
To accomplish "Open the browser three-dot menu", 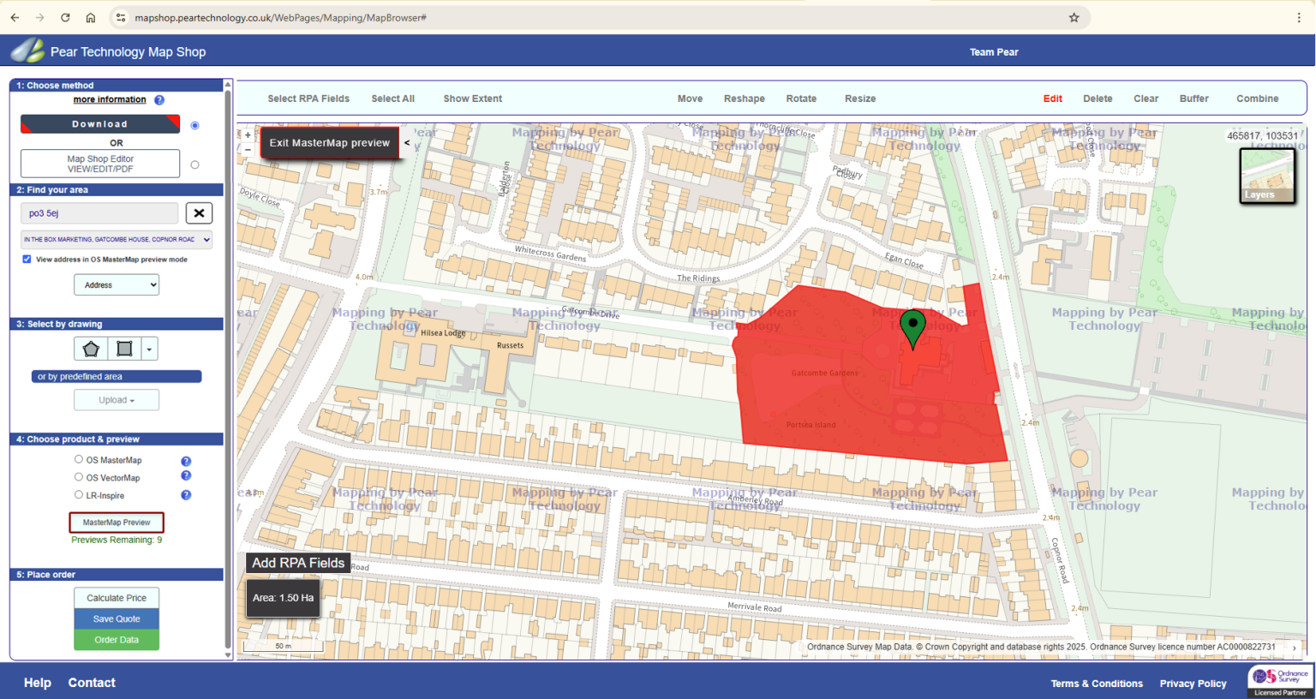I will [x=1299, y=17].
